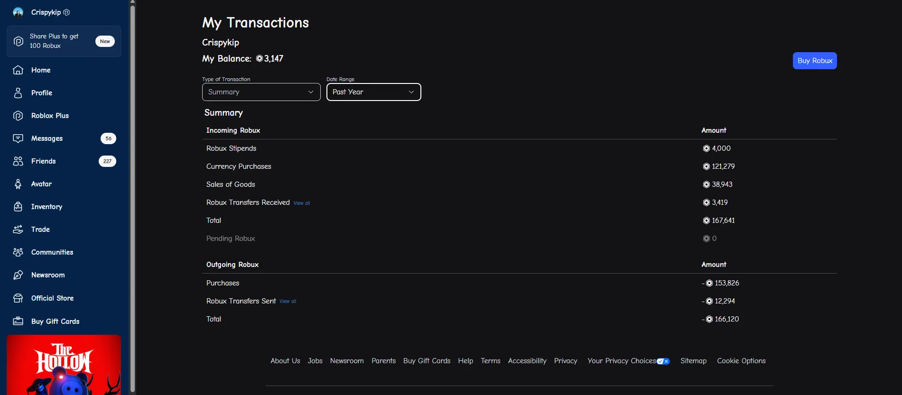
Task: Click the 56 unread Messages badge
Action: [x=108, y=138]
